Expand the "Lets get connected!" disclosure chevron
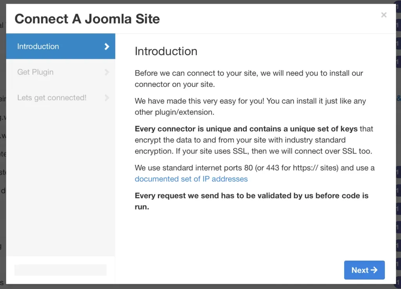Screen dimensions: 401x289 tap(107, 98)
